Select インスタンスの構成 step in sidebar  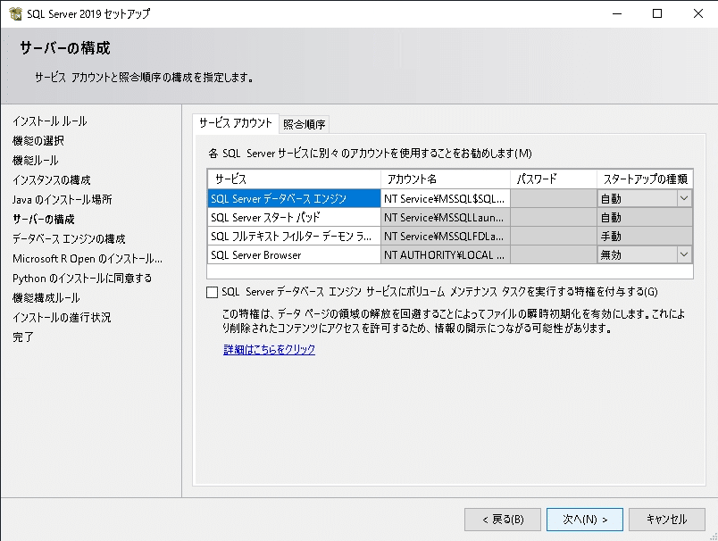[x=52, y=180]
